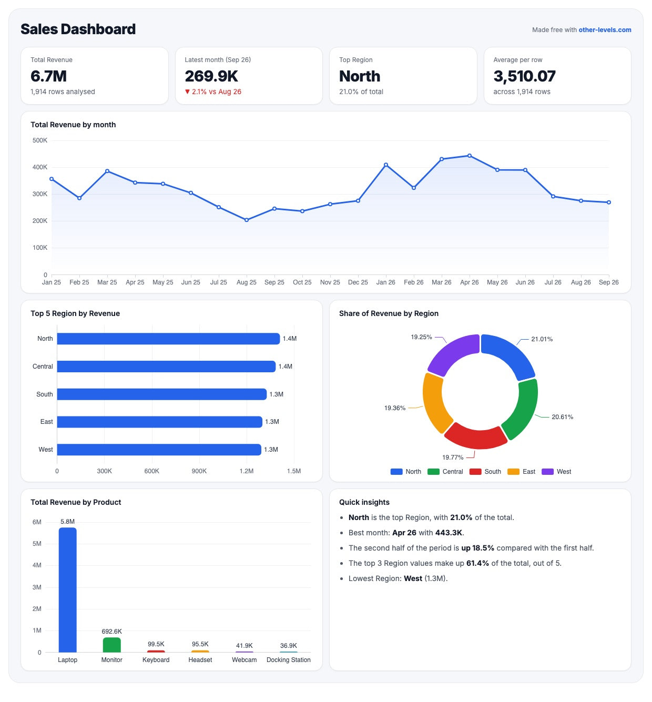Click the 692.6K label above Monitor bar
The height and width of the screenshot is (702, 652).
click(x=111, y=632)
